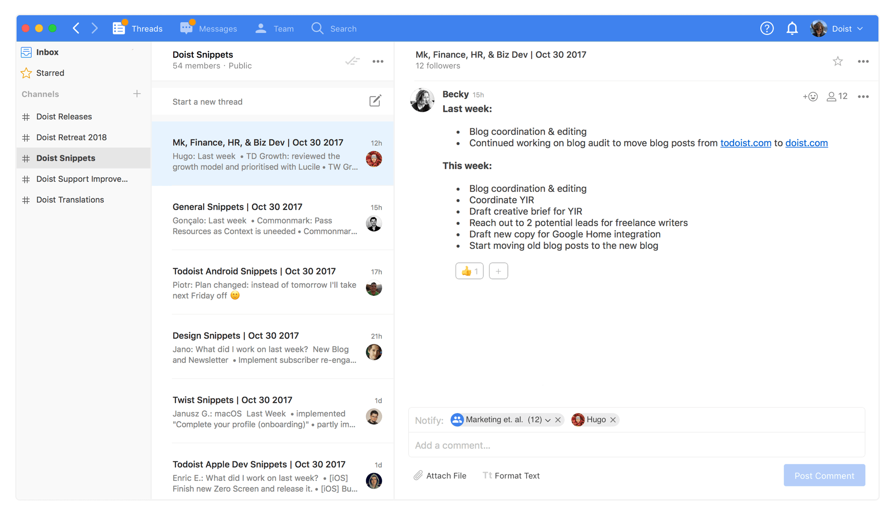This screenshot has width=895, height=514.
Task: Open the Doist Retreat 2018 channel
Action: click(71, 137)
